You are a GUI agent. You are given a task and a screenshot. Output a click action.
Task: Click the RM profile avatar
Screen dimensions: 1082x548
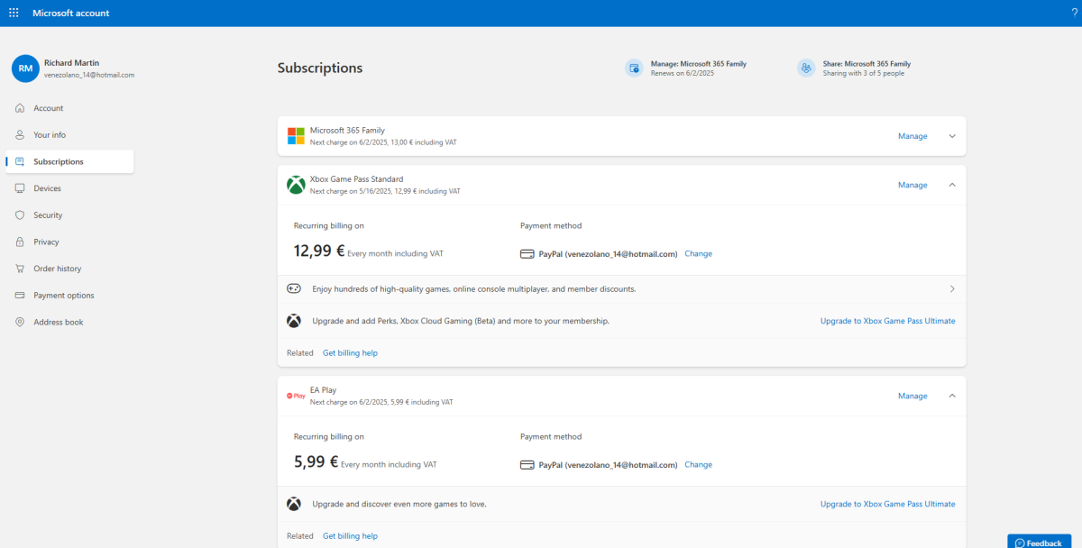coord(25,68)
